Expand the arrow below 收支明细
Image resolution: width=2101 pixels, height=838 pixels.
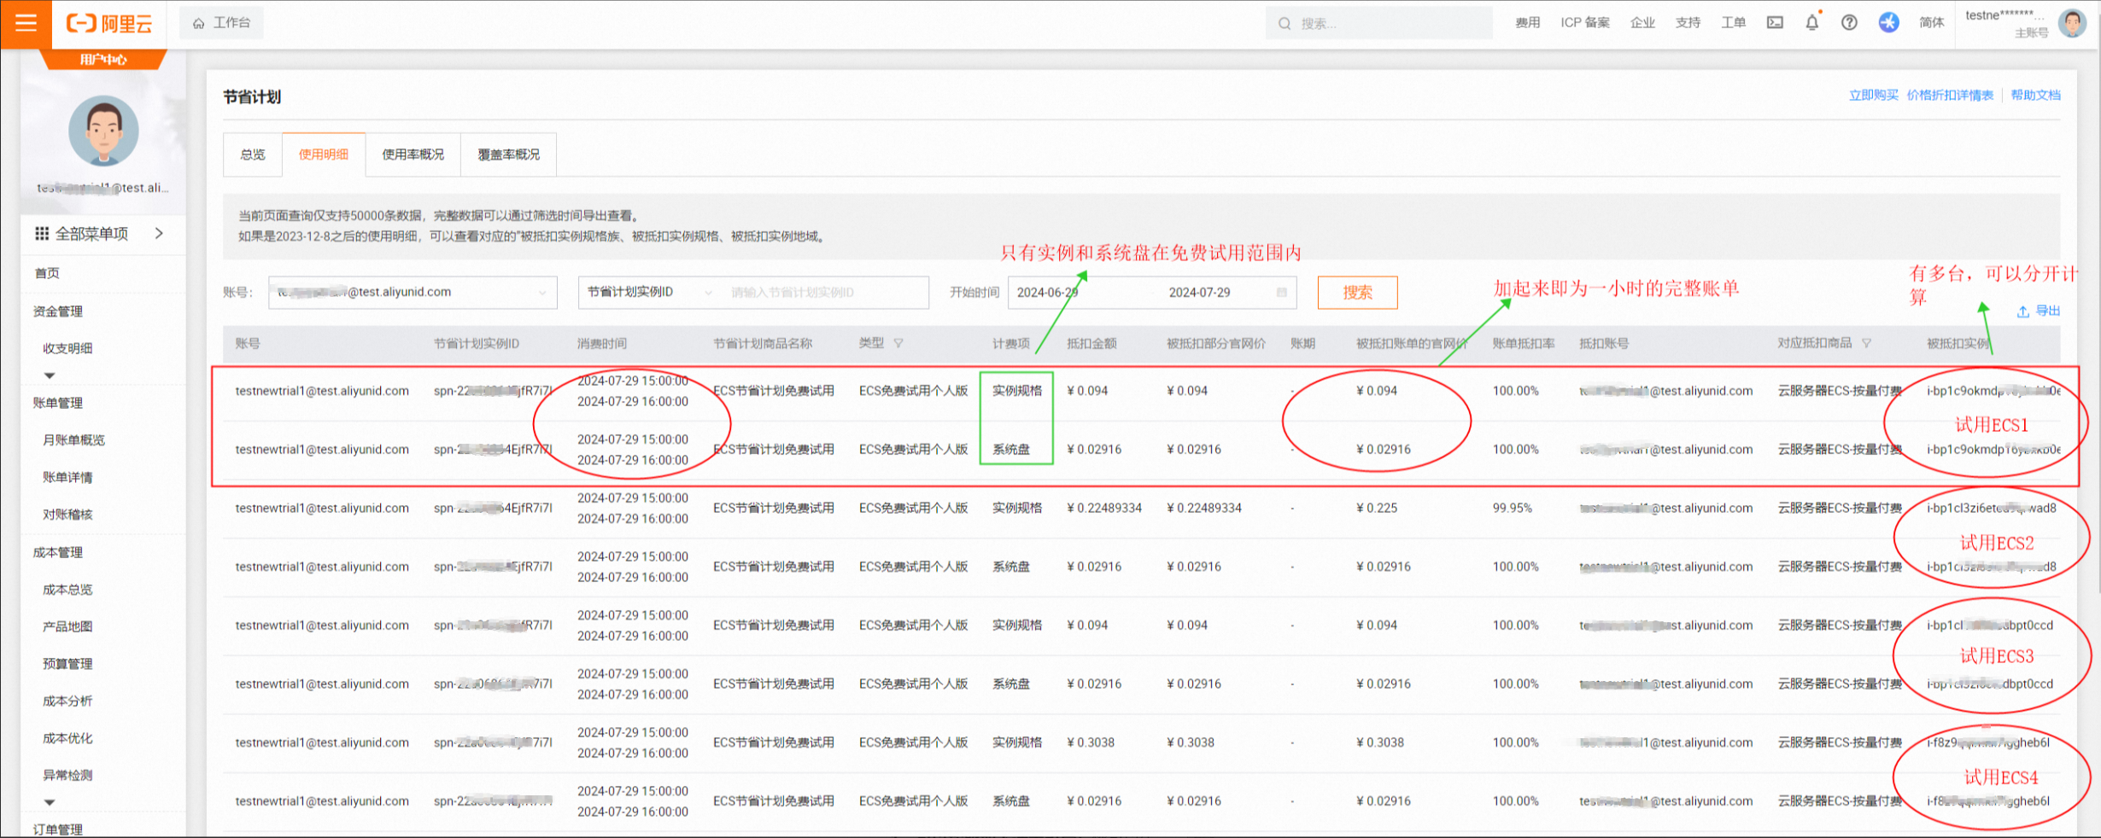(50, 375)
